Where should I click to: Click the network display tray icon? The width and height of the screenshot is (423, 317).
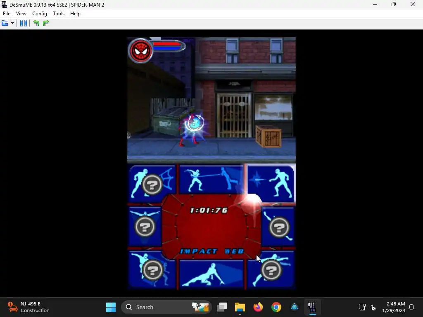pyautogui.click(x=362, y=307)
